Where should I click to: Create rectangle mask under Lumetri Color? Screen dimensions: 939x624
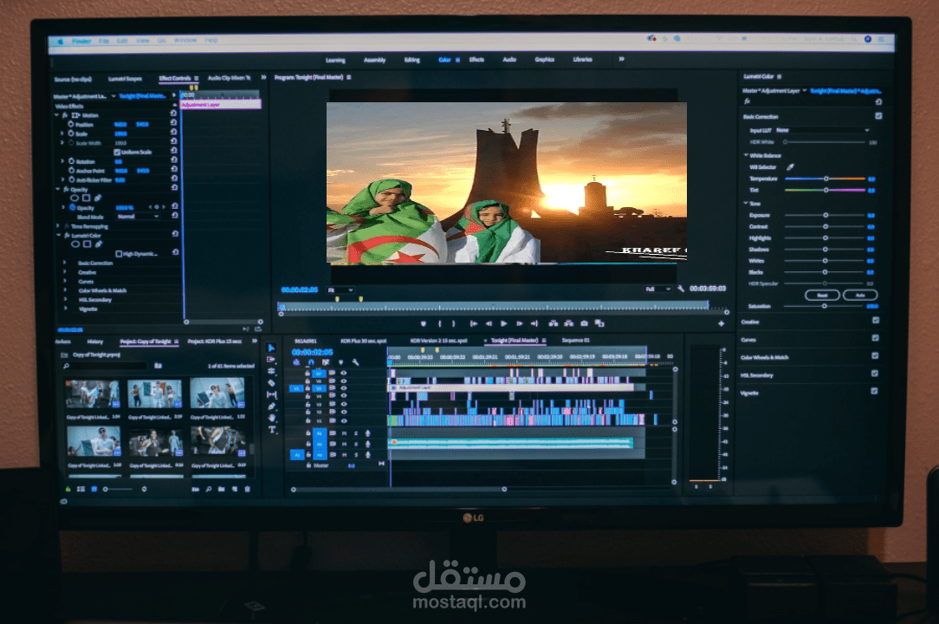tap(87, 244)
